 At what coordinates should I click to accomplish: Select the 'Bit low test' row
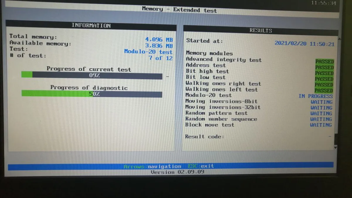pos(260,78)
